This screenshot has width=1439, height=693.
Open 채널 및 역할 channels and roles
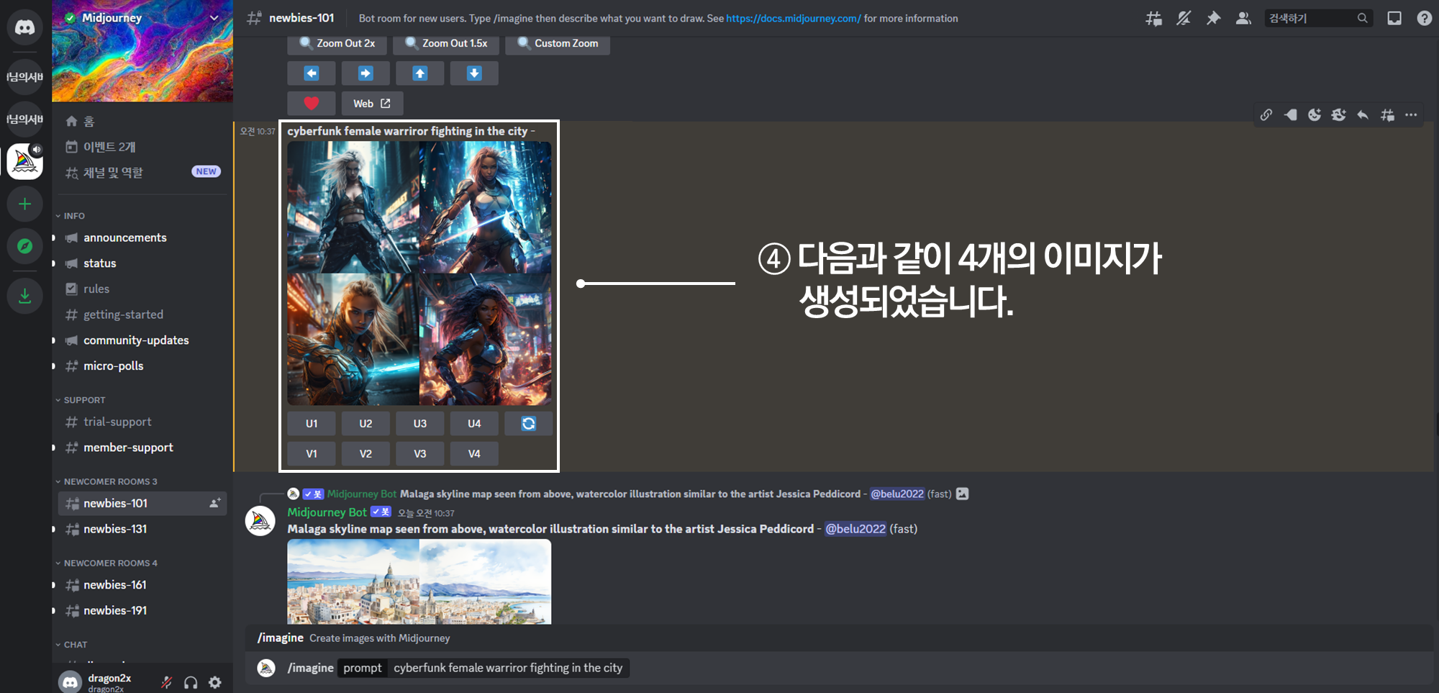click(142, 172)
